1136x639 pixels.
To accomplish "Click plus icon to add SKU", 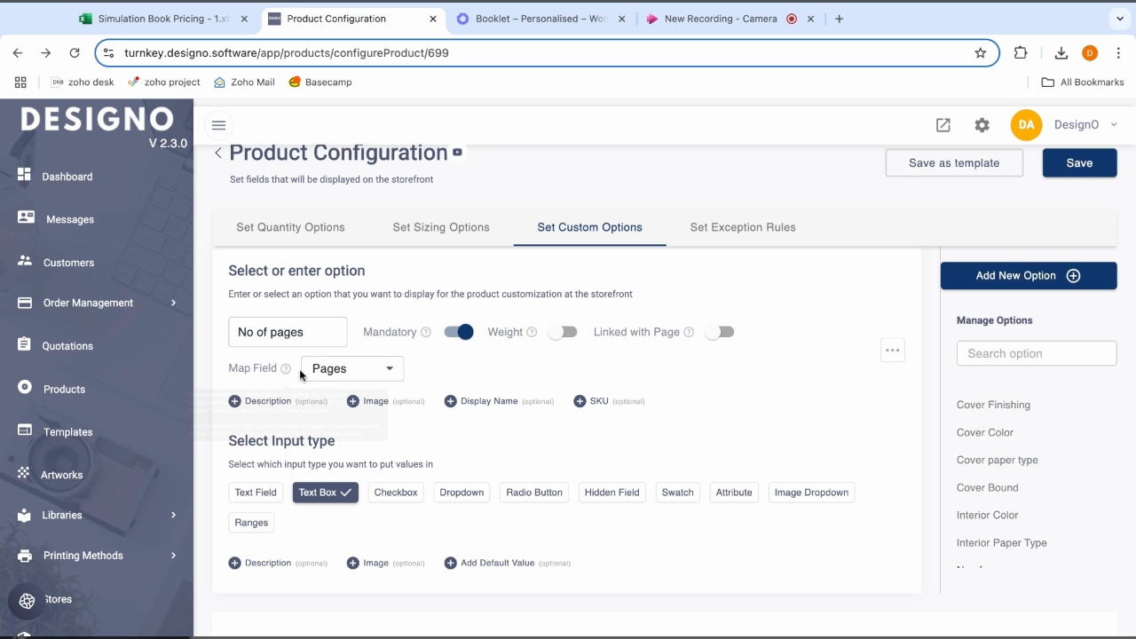I will 580,401.
